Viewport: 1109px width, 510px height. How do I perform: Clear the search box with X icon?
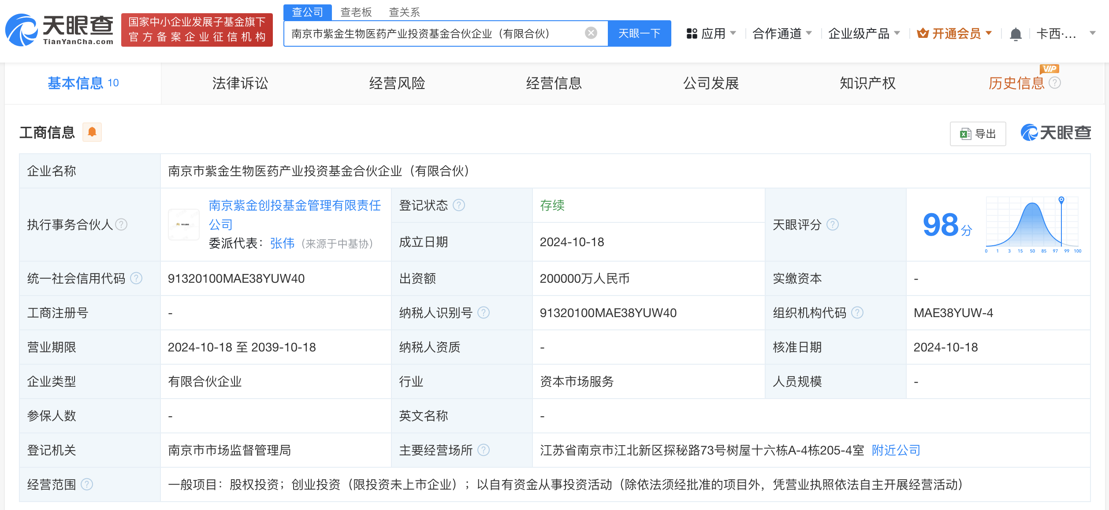click(x=591, y=33)
